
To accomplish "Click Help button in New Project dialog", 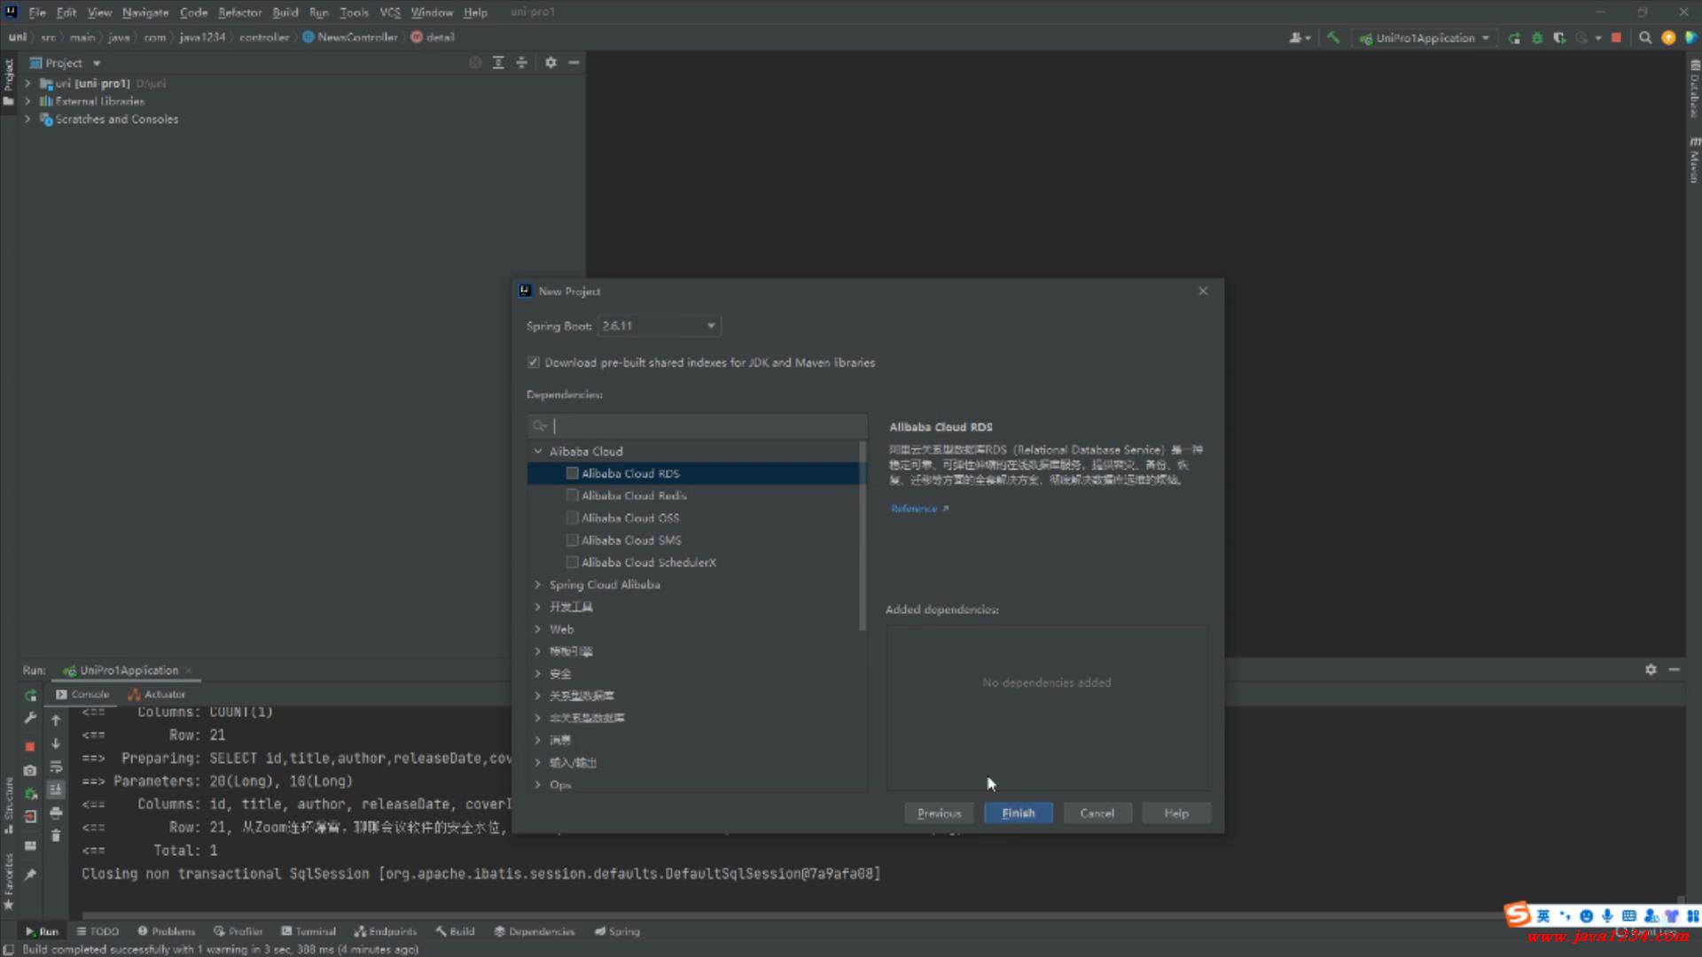I will [1176, 813].
